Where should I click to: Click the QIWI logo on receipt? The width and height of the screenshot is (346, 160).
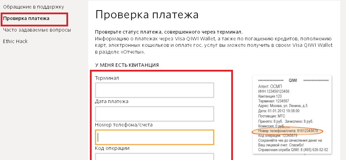tap(293, 80)
